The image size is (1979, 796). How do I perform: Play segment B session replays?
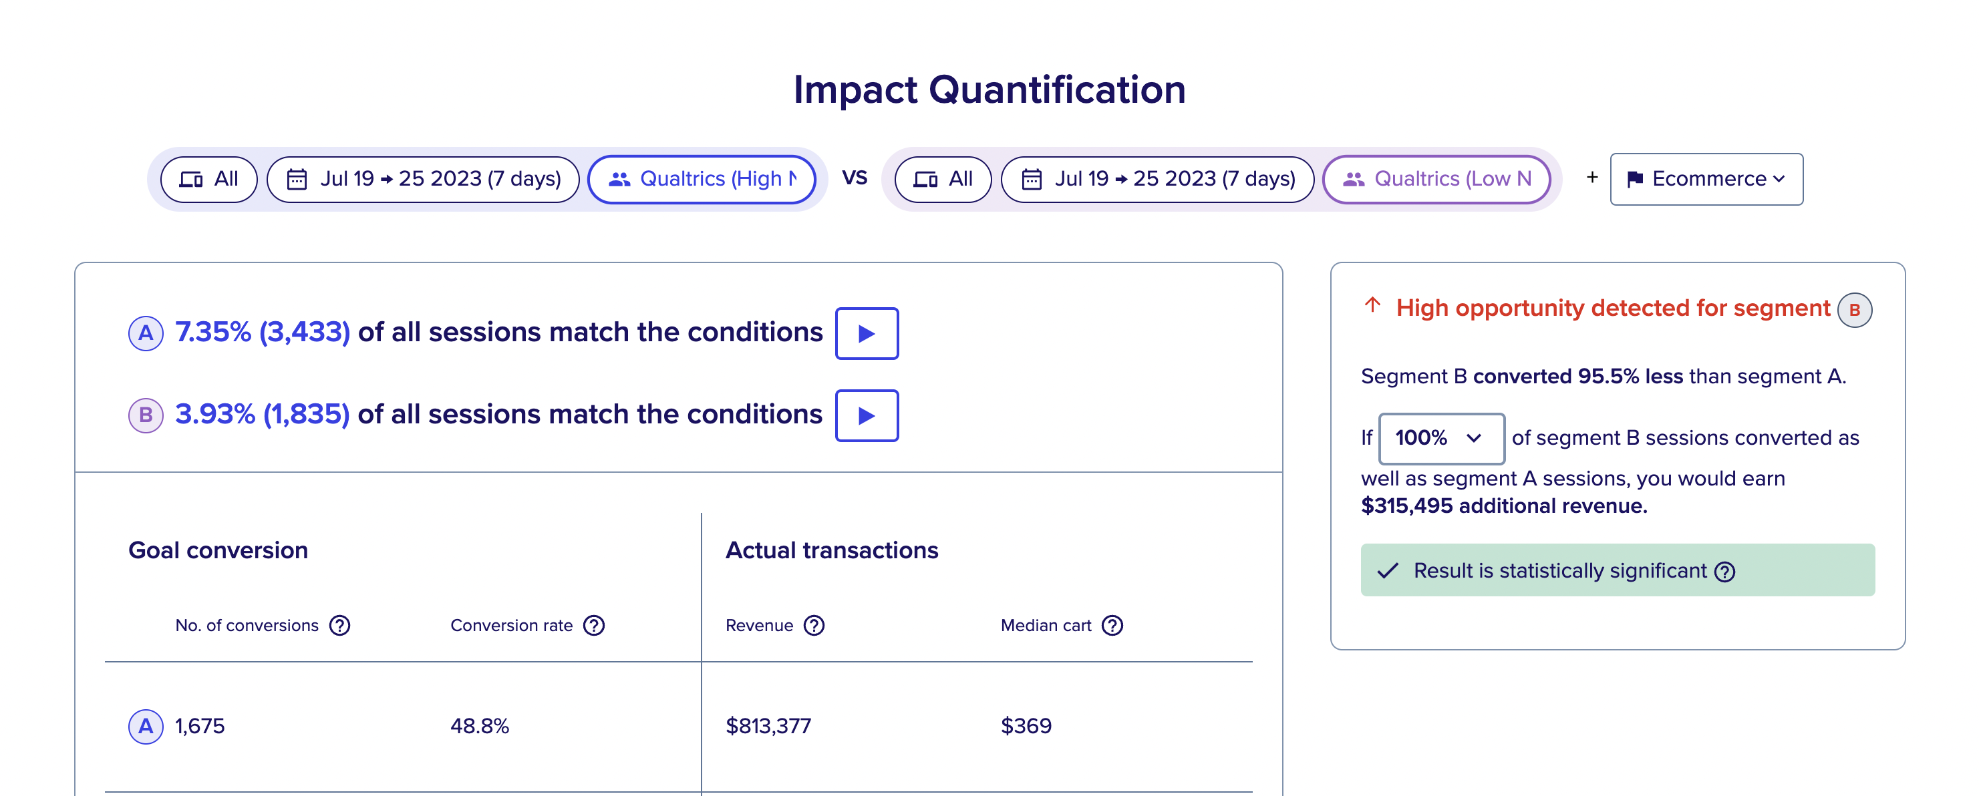(867, 415)
